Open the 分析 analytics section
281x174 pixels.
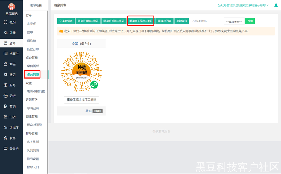click(x=12, y=96)
